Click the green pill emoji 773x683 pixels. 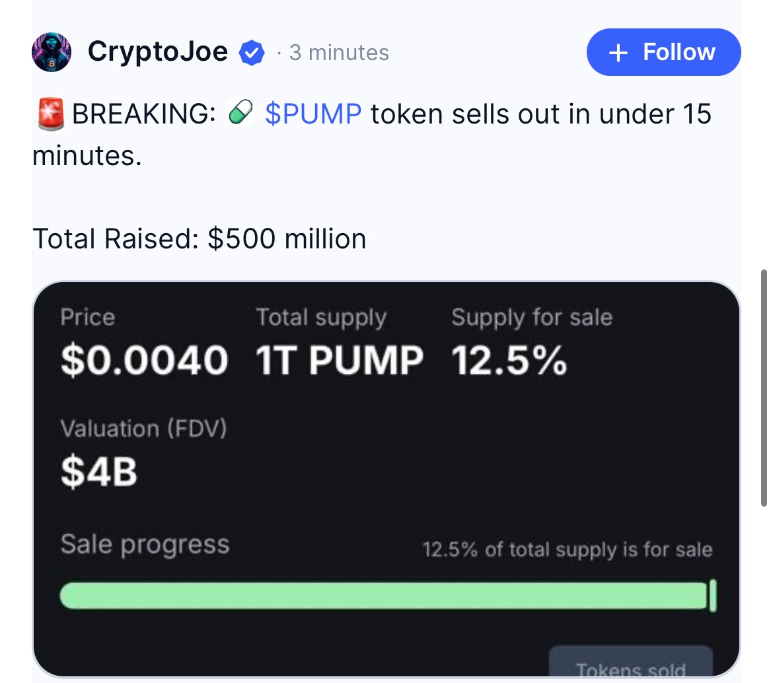pyautogui.click(x=240, y=114)
